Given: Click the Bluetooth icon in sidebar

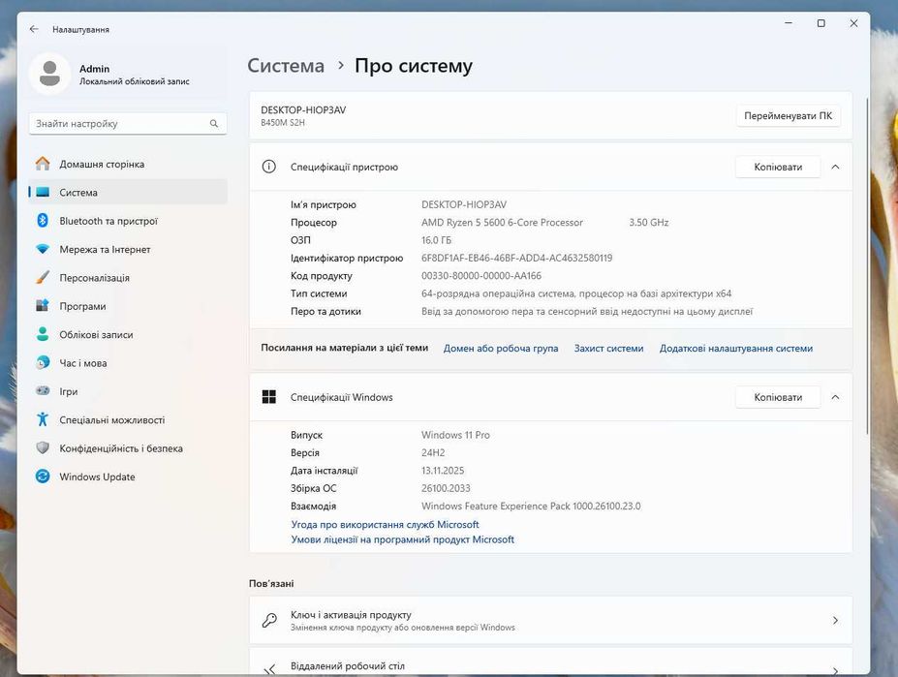Looking at the screenshot, I should 43,221.
